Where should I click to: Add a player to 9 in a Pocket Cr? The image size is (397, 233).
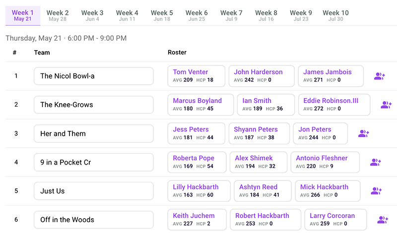tap(376, 162)
